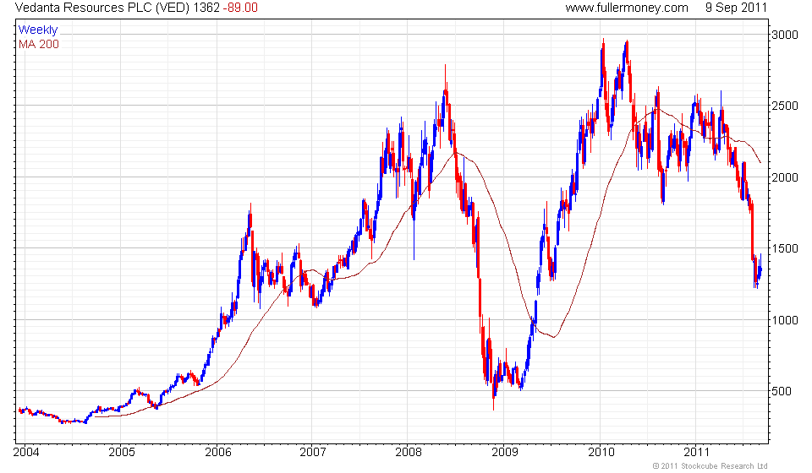Click the 2007 x-axis label
The height and width of the screenshot is (473, 812).
(313, 453)
